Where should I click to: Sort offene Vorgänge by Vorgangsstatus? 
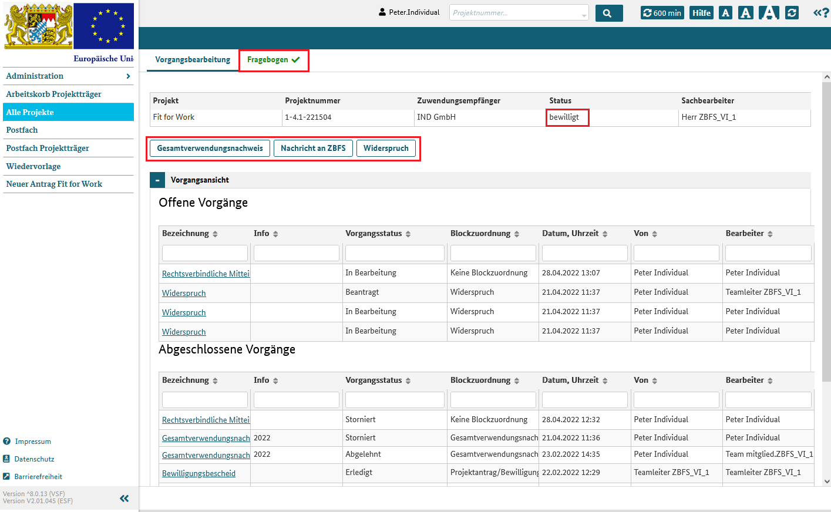click(408, 234)
